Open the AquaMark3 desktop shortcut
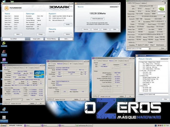Viewport: 170px width, 127px height. point(4,44)
